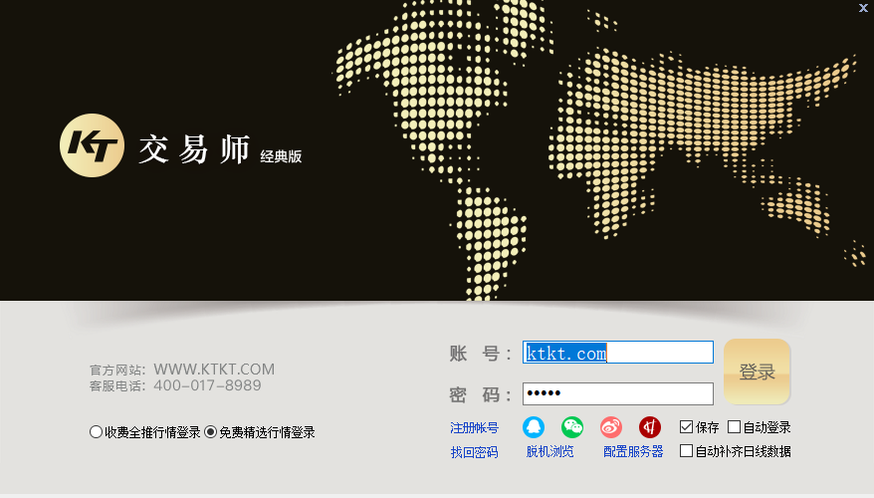Uncheck the 保存 checkbox

[x=686, y=427]
